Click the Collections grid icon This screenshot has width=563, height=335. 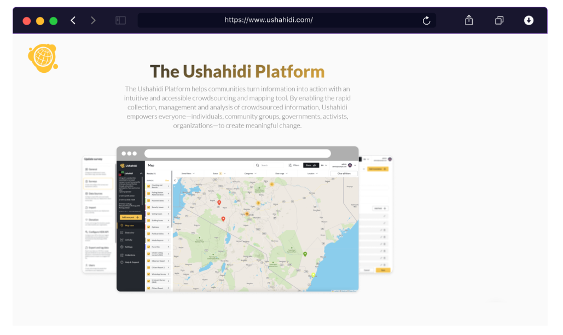coord(121,255)
